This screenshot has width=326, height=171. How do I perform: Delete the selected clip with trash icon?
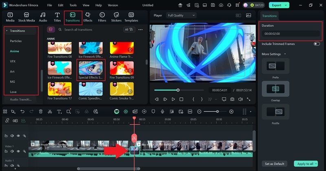pos(41,112)
